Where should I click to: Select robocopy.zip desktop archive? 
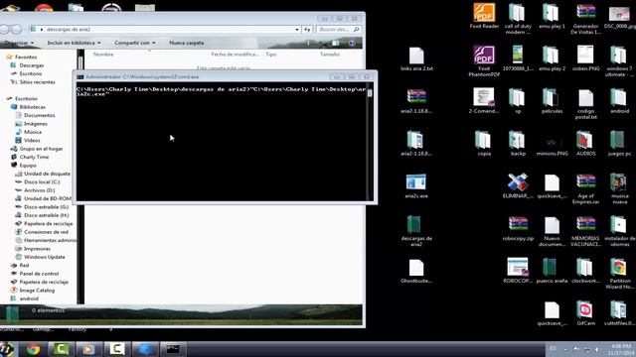pos(518,229)
